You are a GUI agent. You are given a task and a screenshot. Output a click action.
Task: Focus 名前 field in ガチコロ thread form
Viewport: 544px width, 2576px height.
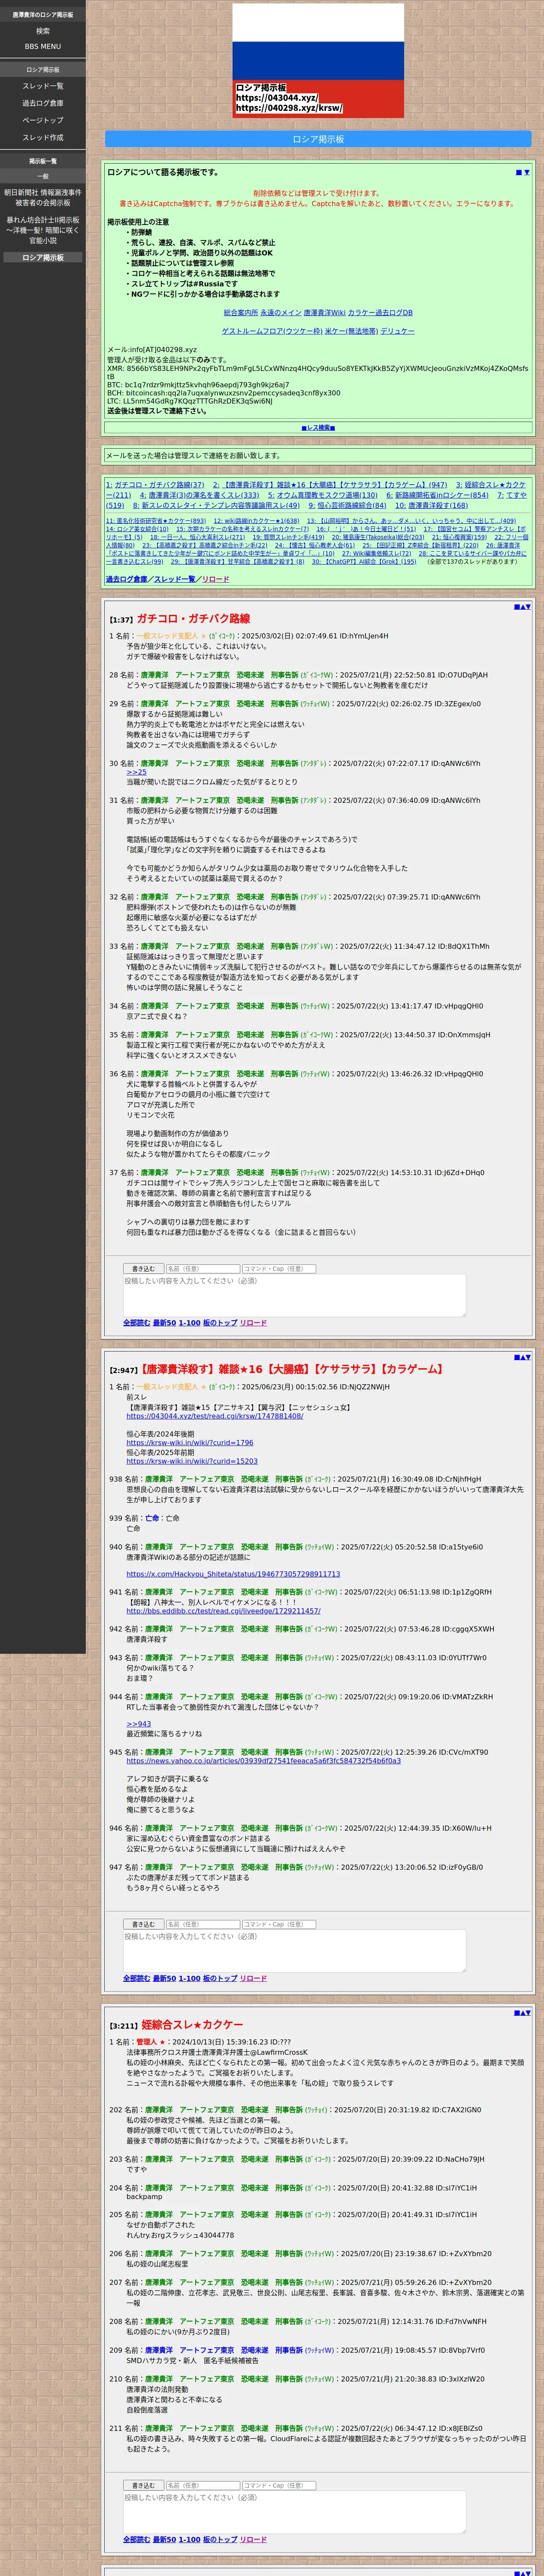tap(202, 1269)
